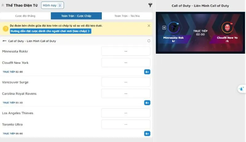This screenshot has height=142, width=246.
Task: Click the filter funnel icon
Action: (x=150, y=5)
